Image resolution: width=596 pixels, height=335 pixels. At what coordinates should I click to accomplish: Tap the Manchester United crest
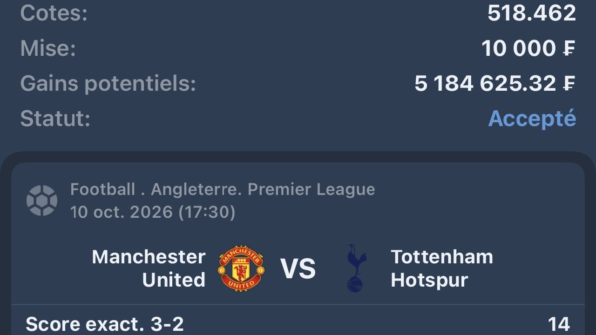point(241,268)
